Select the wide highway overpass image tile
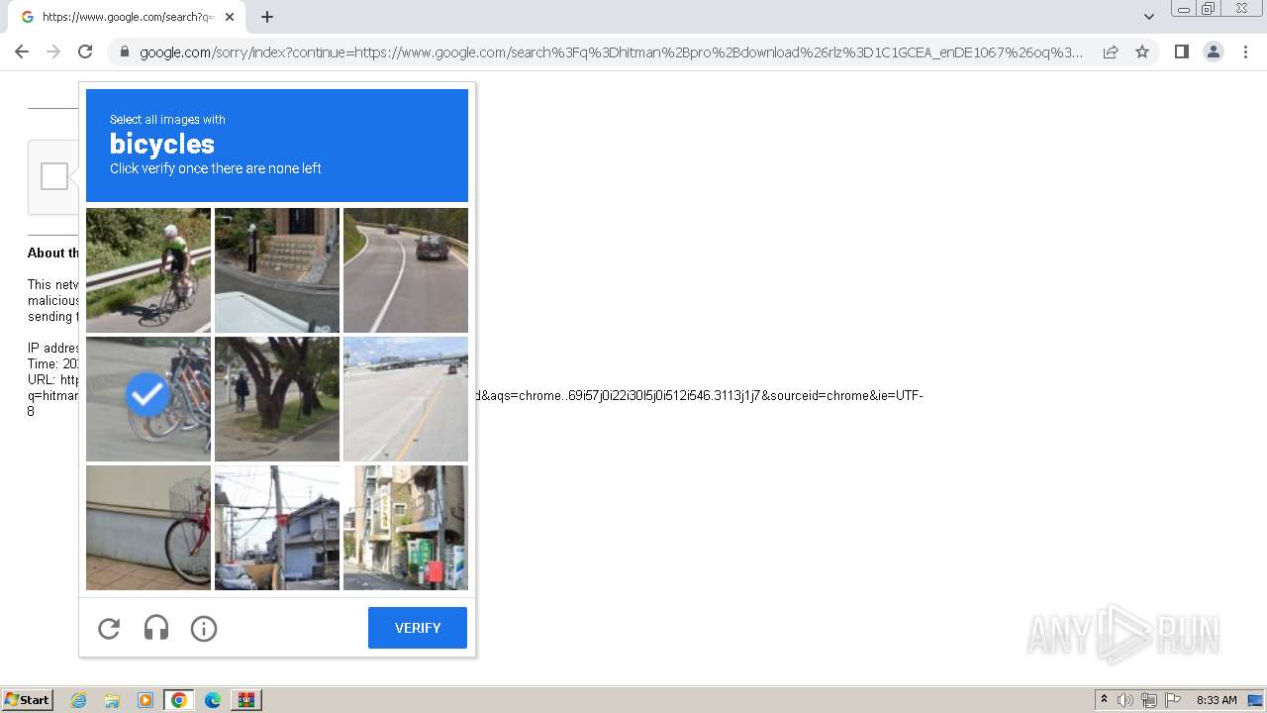 (x=406, y=399)
